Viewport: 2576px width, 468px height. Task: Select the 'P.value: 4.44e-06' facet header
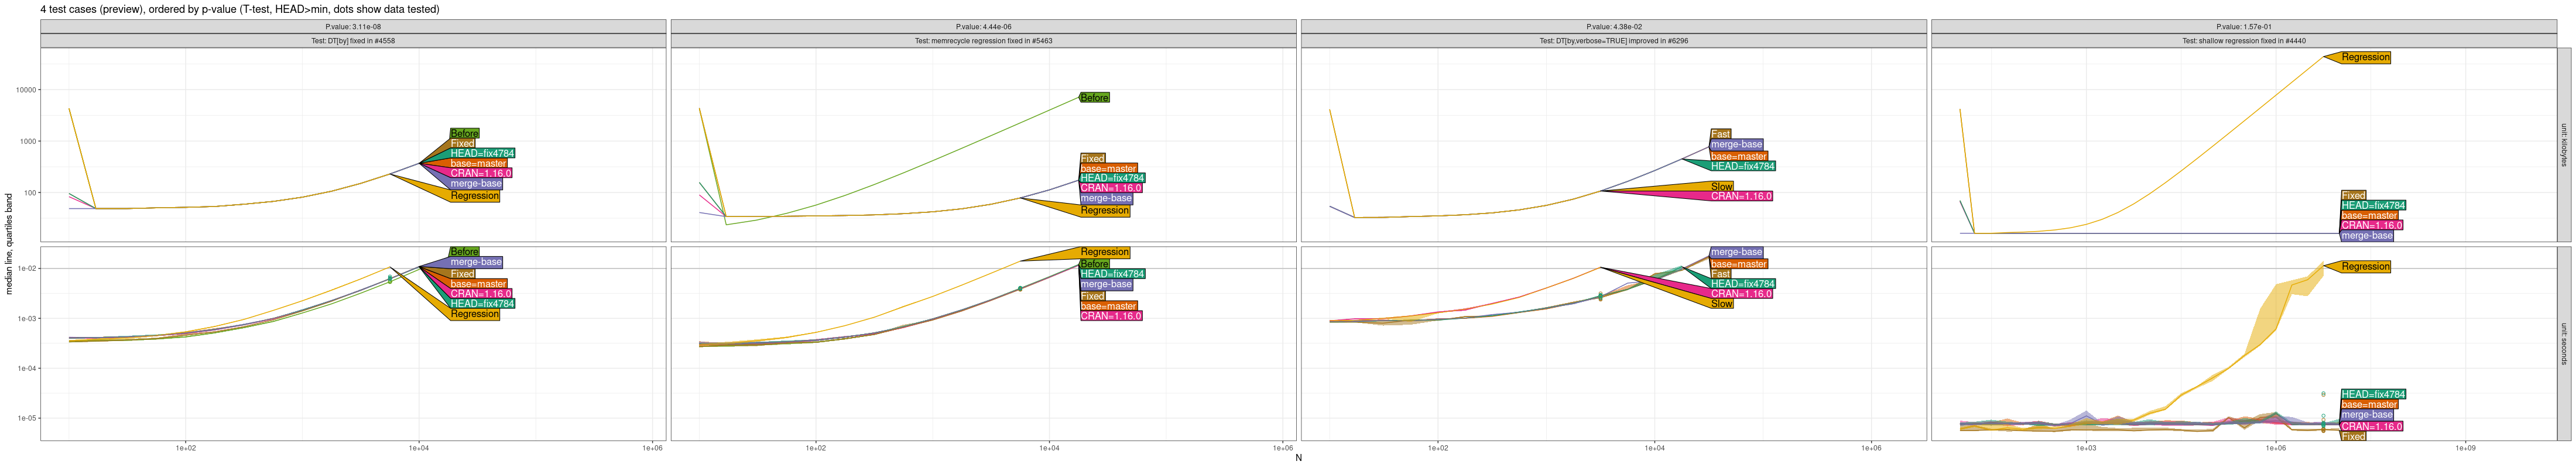983,27
